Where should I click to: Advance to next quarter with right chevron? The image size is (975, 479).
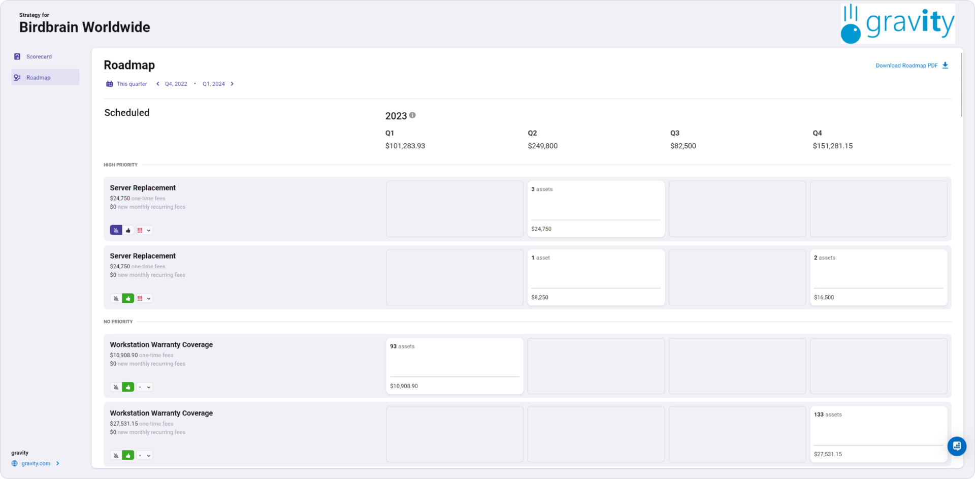click(232, 84)
